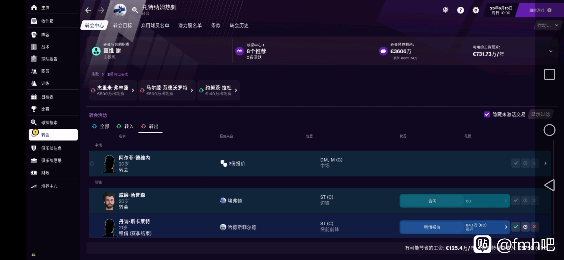
Task: Switch to the 潜力股名单 tab
Action: tap(190, 25)
